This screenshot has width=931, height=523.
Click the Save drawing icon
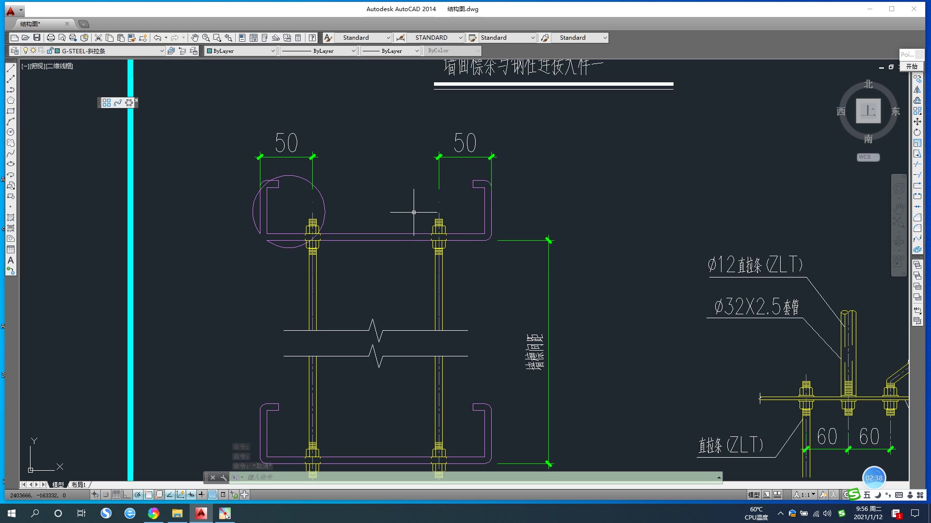pyautogui.click(x=37, y=38)
